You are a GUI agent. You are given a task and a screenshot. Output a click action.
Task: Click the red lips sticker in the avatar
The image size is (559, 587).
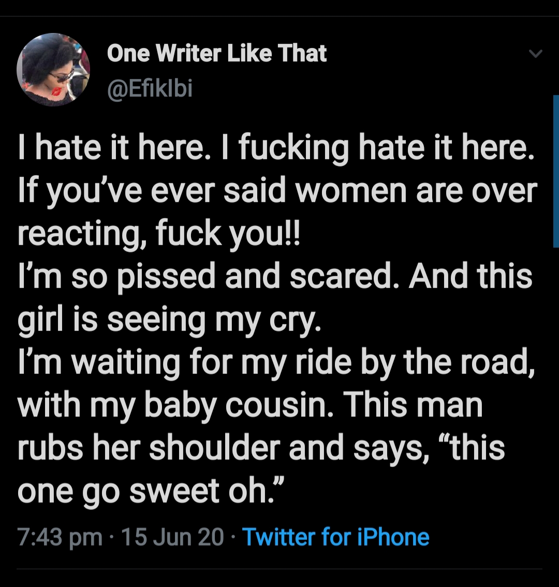point(57,91)
